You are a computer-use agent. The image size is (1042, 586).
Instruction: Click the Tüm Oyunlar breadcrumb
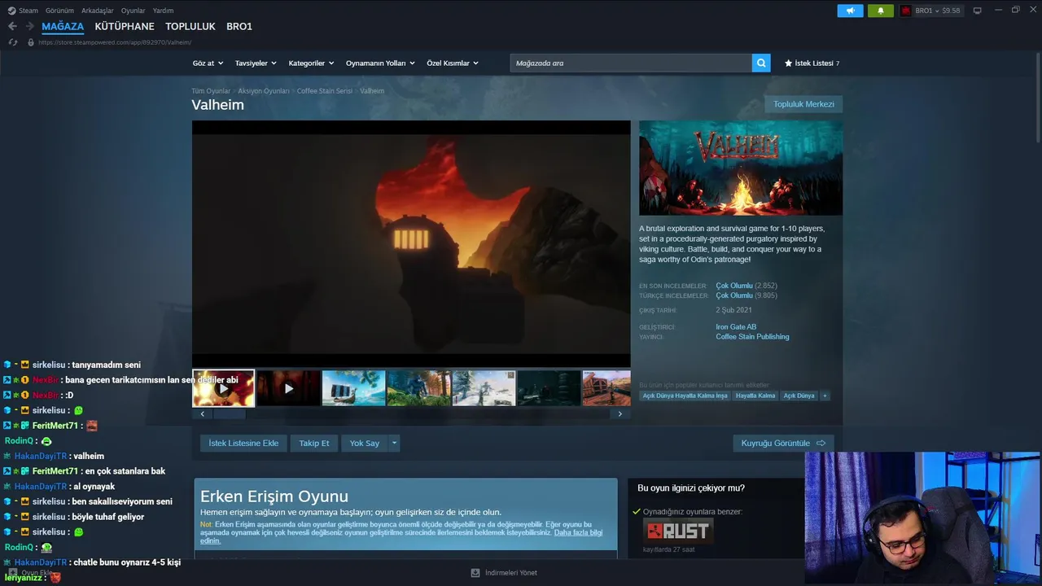point(211,91)
